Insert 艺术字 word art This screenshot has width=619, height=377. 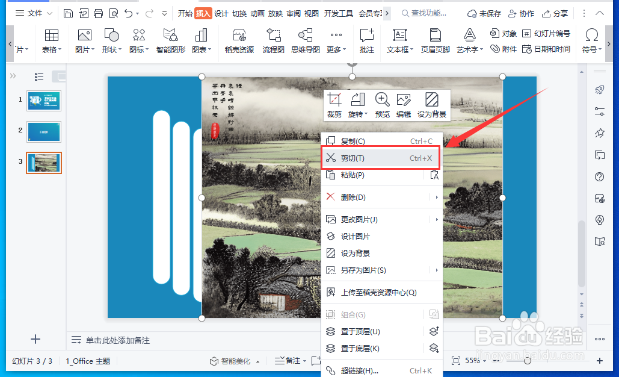pos(469,41)
